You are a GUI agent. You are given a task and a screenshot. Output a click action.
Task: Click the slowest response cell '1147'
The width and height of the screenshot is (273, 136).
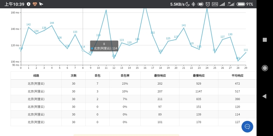(199, 91)
